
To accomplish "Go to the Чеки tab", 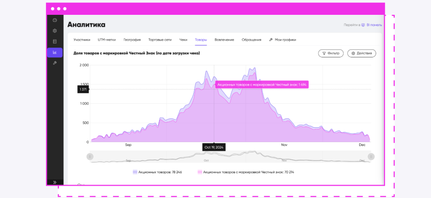I will pyautogui.click(x=183, y=40).
